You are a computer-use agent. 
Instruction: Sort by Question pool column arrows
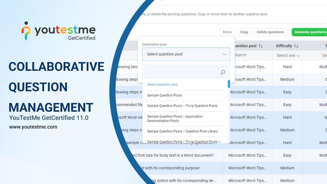261,46
